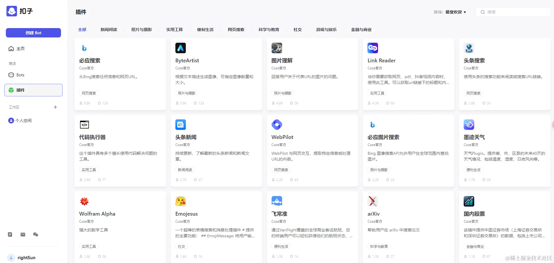This screenshot has height=263, width=554.
Task: Open the 必应搜索 Bing plugin icon
Action: (x=84, y=48)
